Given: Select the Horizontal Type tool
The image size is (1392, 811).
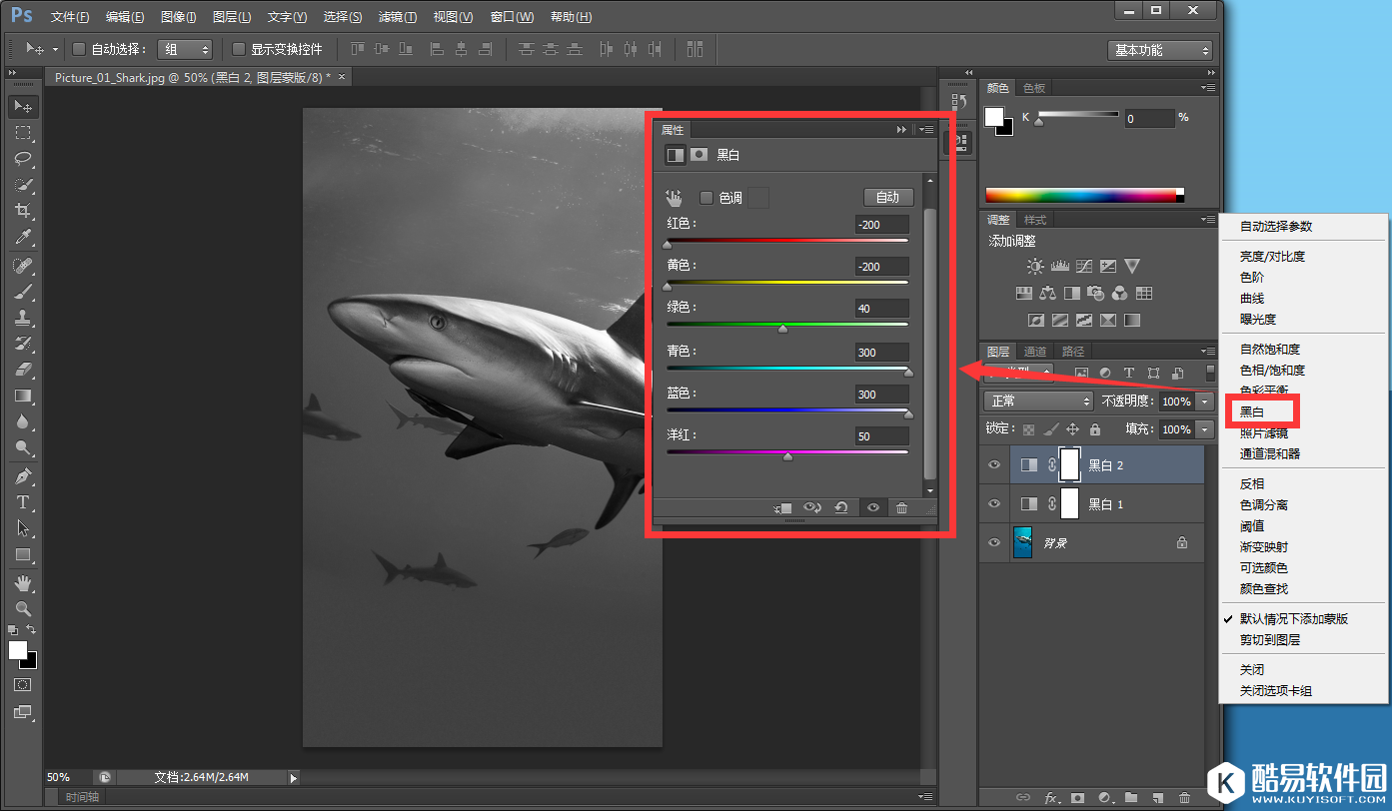Looking at the screenshot, I should tap(23, 502).
